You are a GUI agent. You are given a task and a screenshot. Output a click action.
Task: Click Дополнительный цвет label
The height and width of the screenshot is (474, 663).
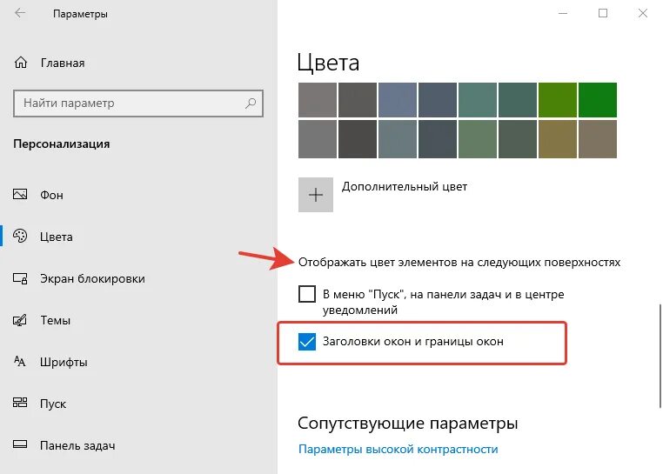pyautogui.click(x=405, y=186)
